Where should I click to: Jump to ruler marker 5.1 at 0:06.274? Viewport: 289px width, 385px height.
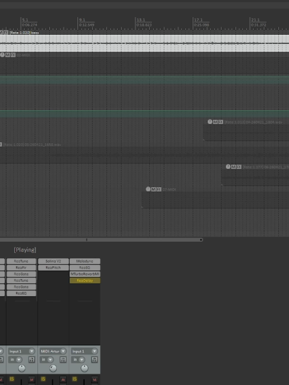click(x=29, y=22)
